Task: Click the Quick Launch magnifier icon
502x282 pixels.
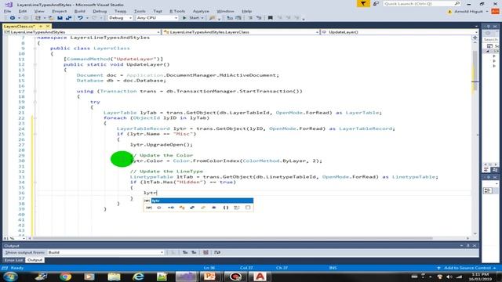Action: pyautogui.click(x=457, y=3)
